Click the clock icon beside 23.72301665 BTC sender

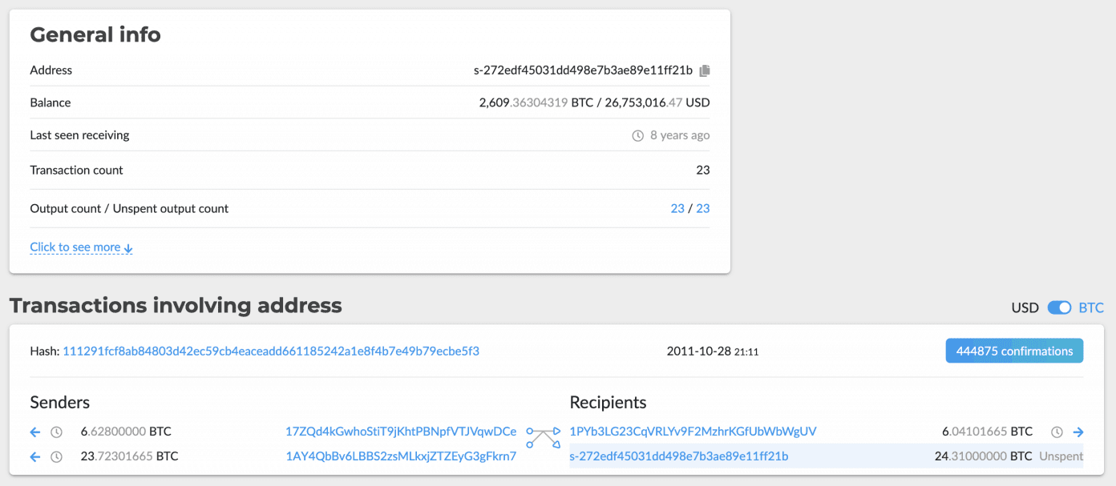(56, 457)
